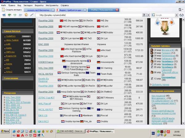Switch to the Яндекс tab
The image size is (185, 138).
coord(71,10)
